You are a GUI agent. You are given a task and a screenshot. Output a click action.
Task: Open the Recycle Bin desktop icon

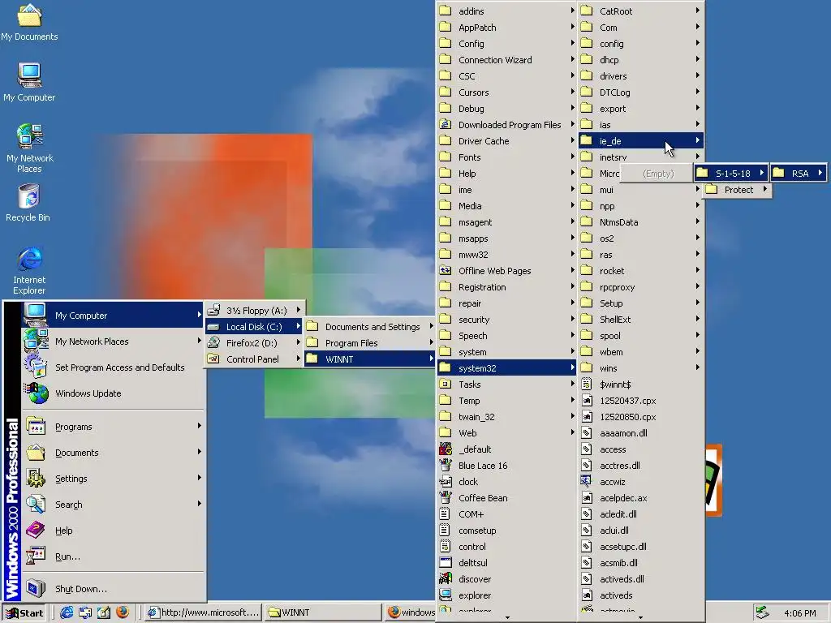pos(28,203)
